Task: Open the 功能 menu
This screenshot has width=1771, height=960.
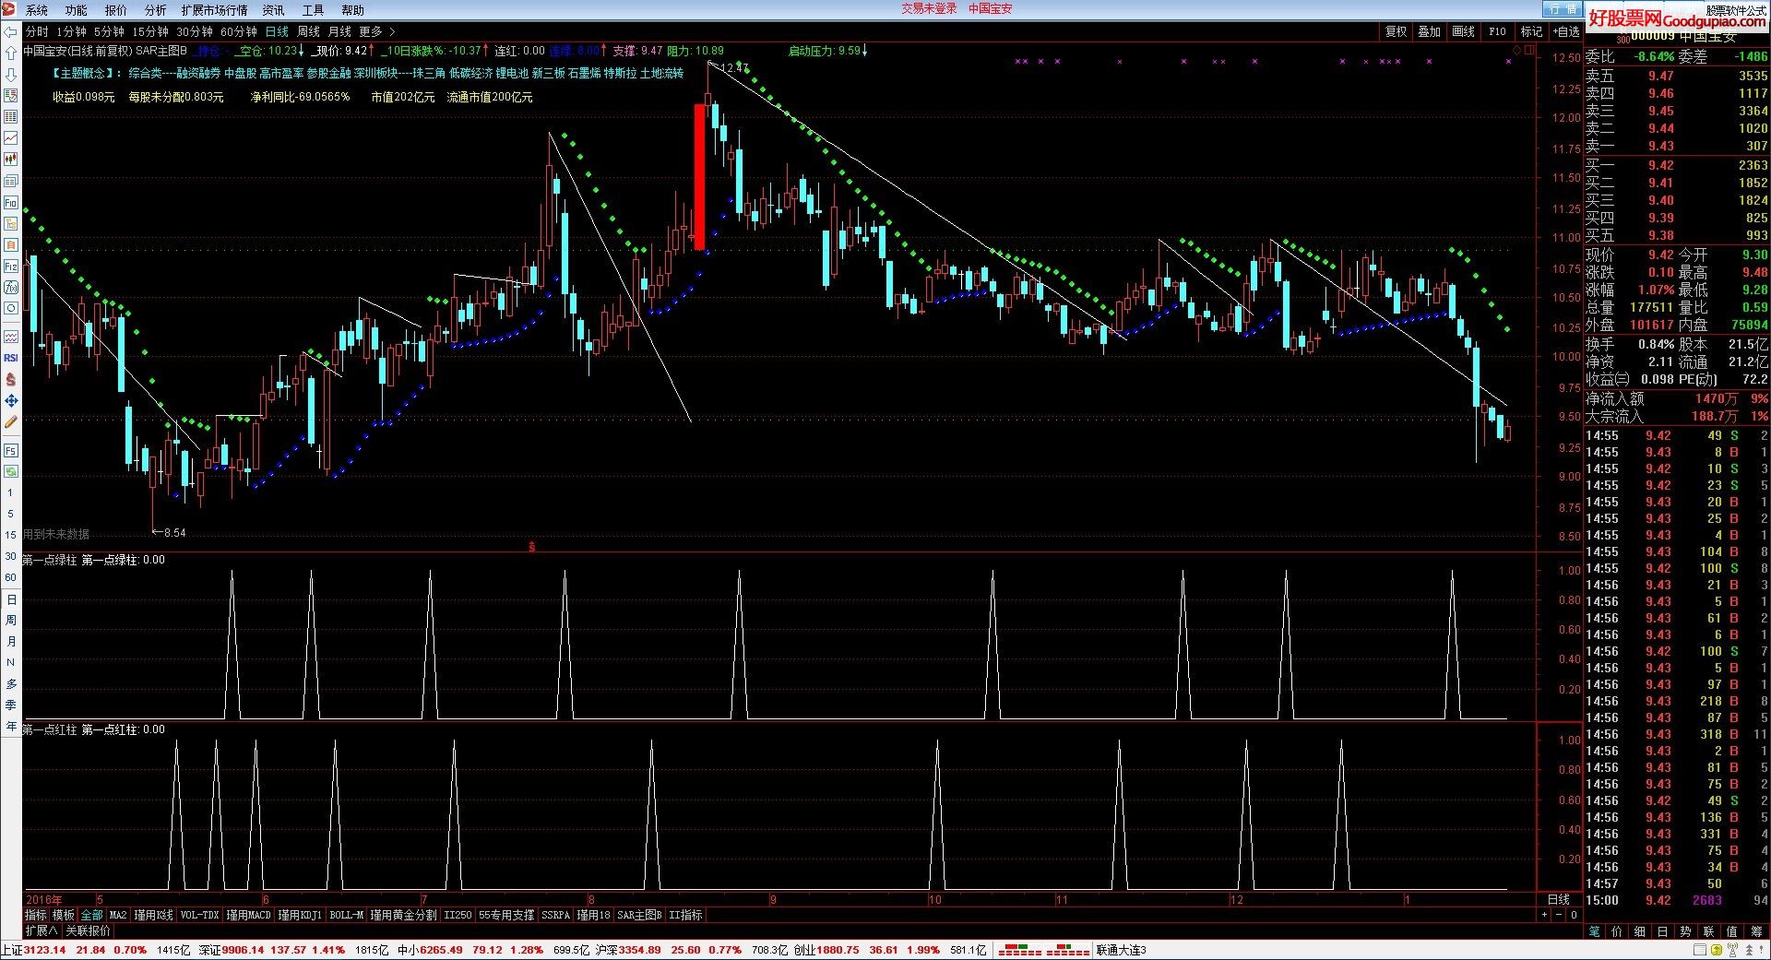Action: click(x=77, y=10)
